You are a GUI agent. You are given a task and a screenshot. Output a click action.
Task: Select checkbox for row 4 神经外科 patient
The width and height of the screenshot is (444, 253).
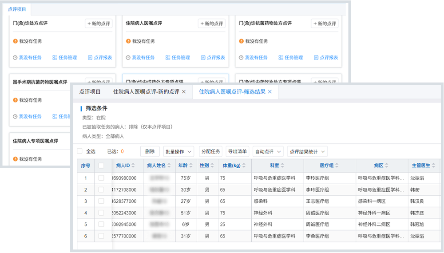tap(101, 213)
